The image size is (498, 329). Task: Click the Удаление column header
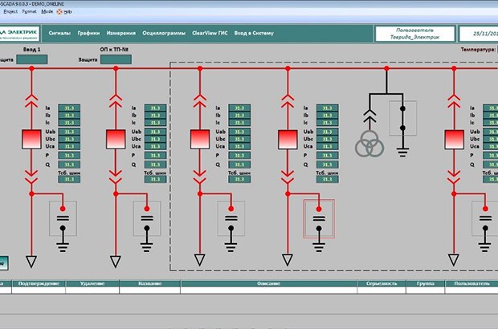pyautogui.click(x=92, y=283)
